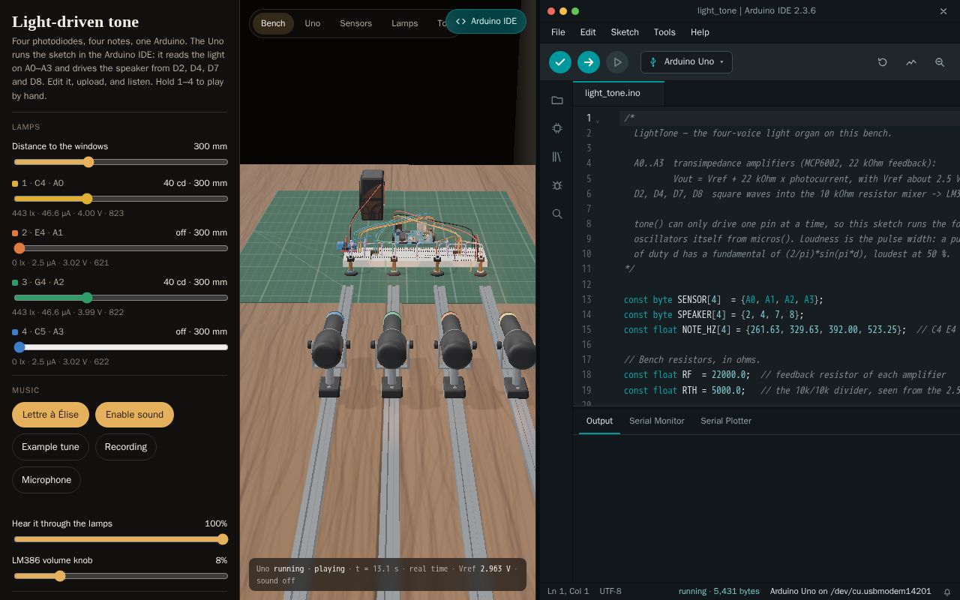The height and width of the screenshot is (600, 960).
Task: Open the Boards Manager sidebar icon
Action: click(x=557, y=129)
